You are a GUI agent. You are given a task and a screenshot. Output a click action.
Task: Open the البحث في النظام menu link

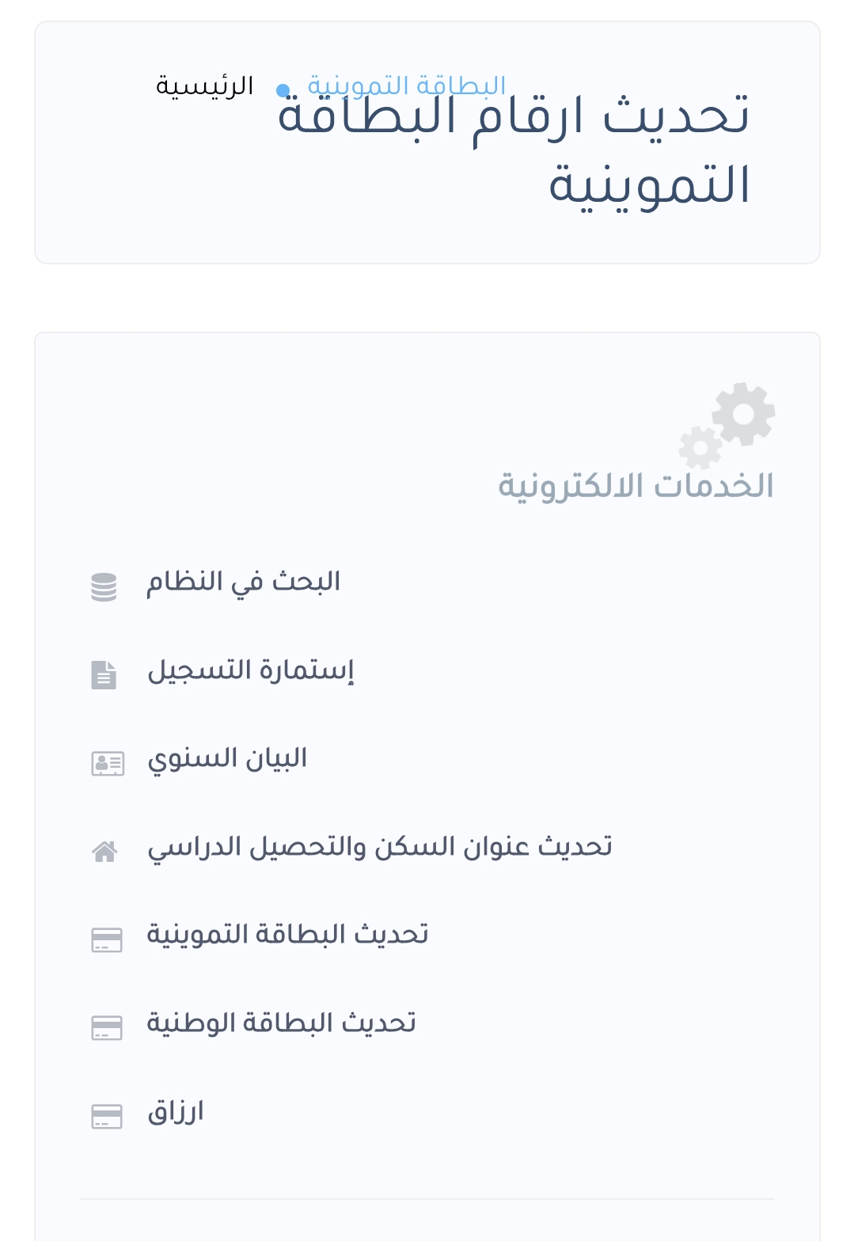tap(243, 582)
